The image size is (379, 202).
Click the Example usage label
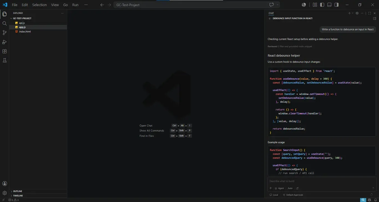276,142
